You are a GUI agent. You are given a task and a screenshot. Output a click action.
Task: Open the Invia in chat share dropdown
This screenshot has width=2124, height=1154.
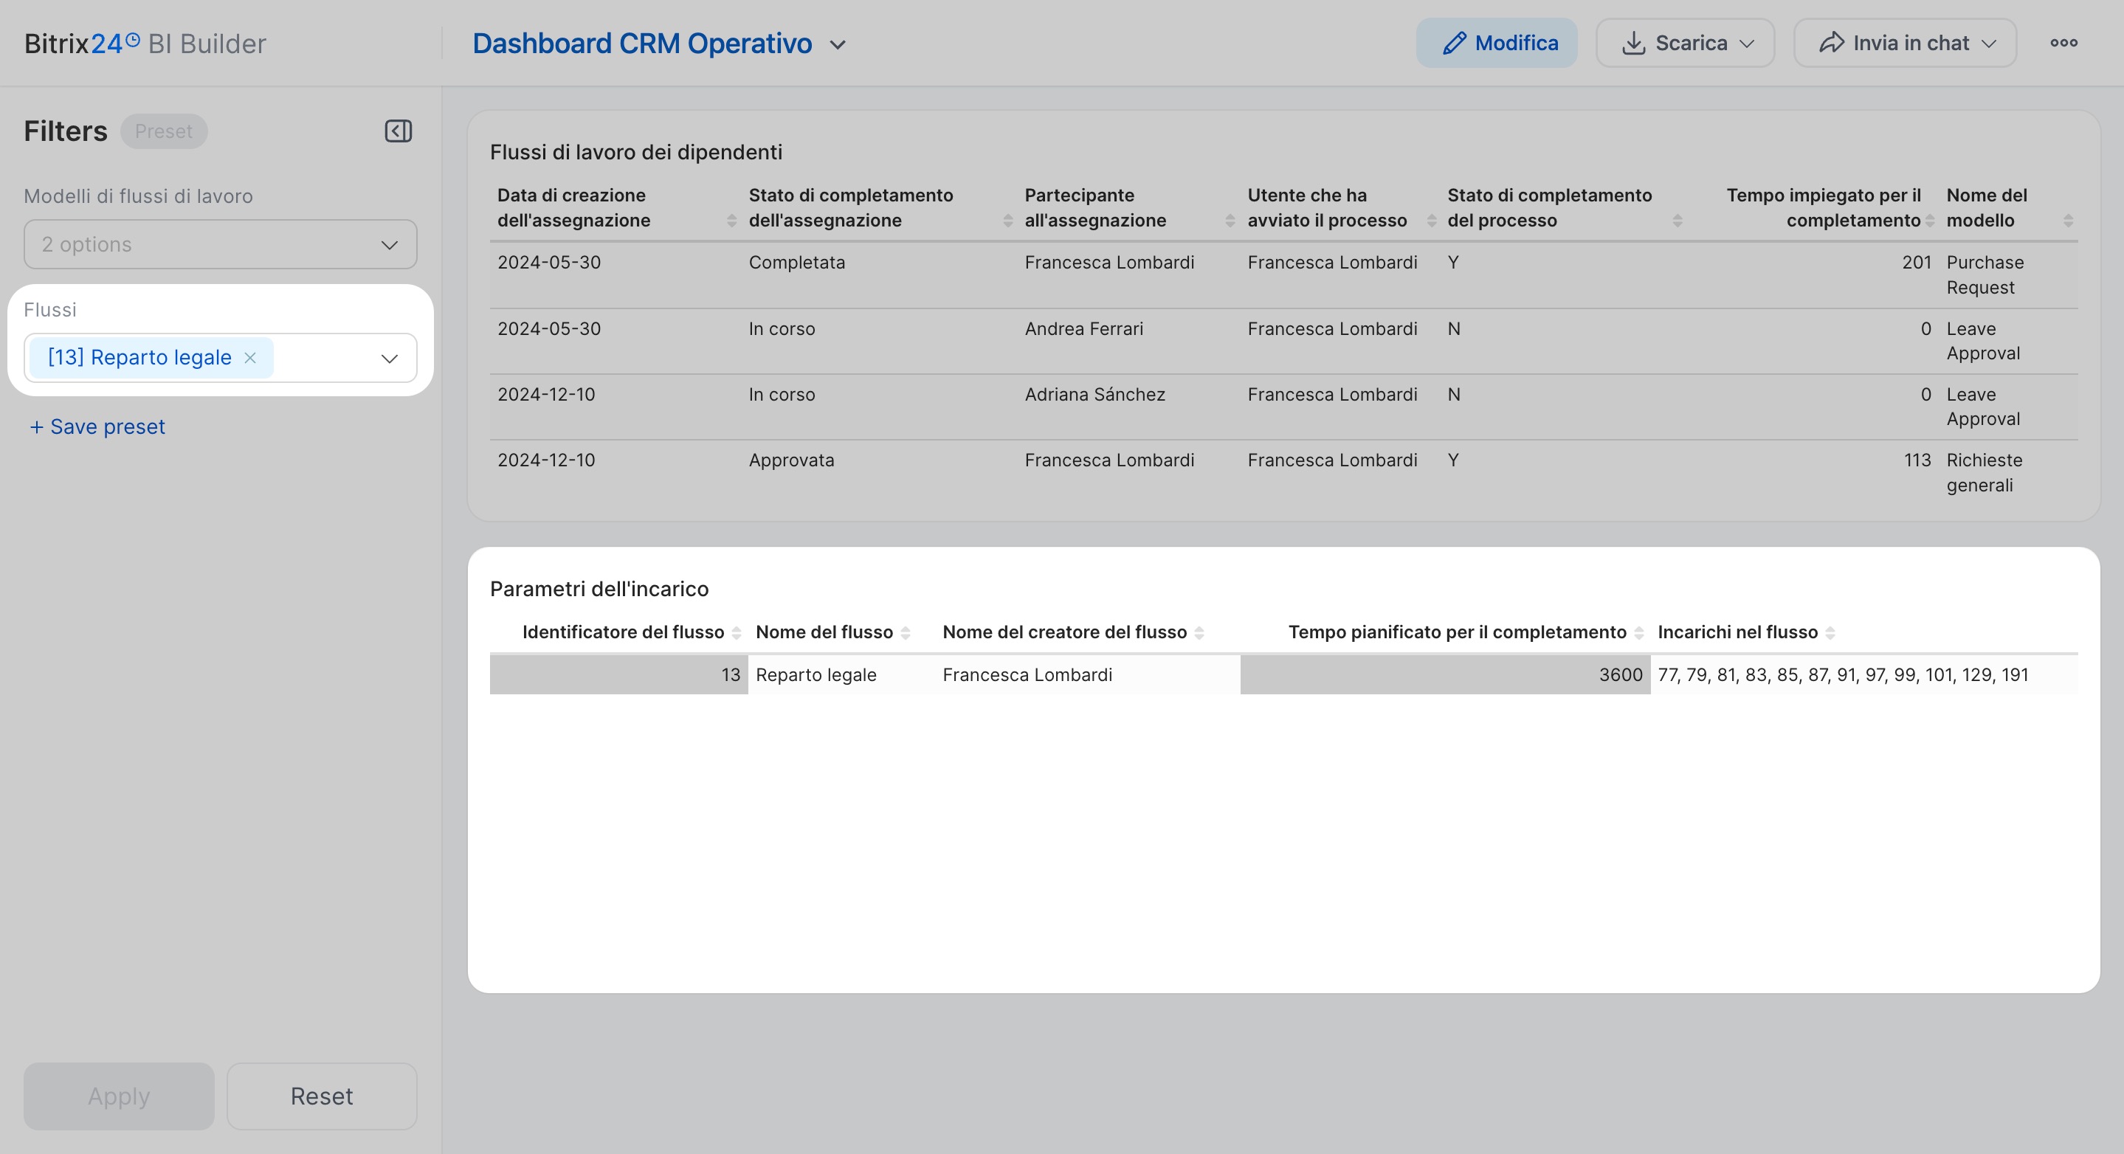[x=1905, y=43]
